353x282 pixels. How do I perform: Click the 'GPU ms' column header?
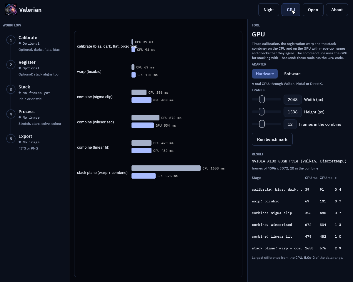[x=326, y=178]
